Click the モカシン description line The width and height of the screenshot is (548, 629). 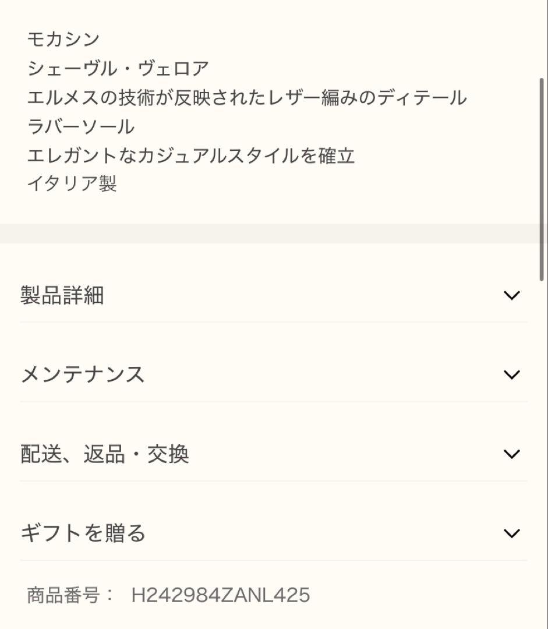pos(63,39)
